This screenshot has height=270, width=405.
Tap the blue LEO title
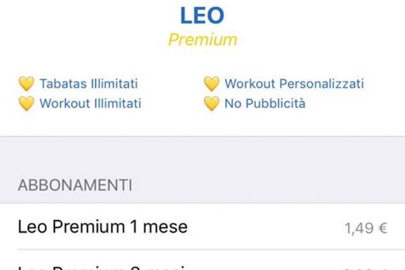202,16
